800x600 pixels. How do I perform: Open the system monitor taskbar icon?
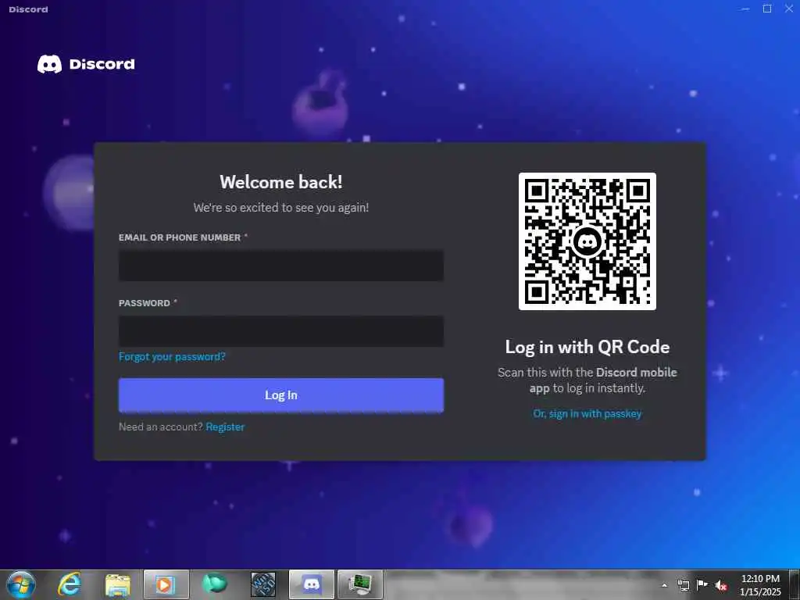click(x=359, y=584)
